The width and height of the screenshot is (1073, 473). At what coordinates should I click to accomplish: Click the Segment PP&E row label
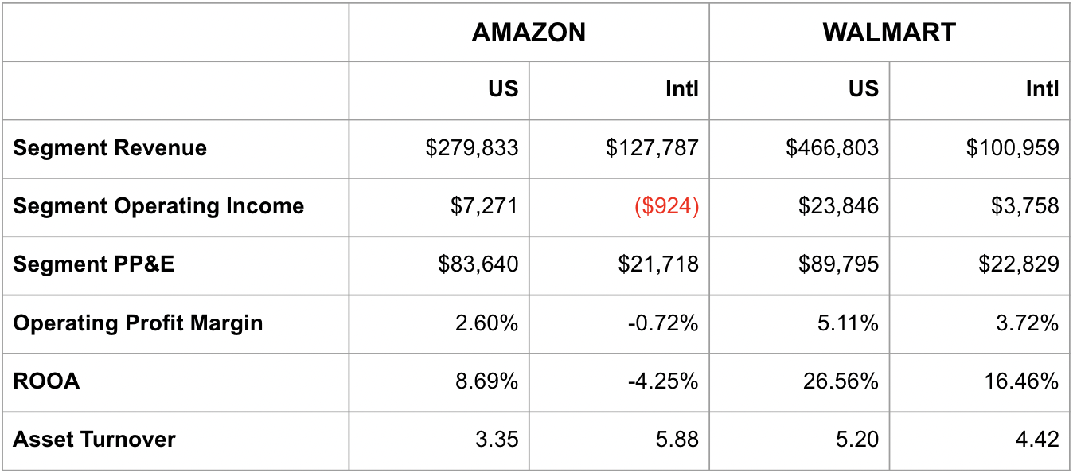point(93,264)
